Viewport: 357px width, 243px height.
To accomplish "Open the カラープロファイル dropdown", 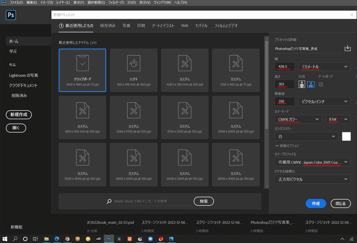I will [312, 162].
